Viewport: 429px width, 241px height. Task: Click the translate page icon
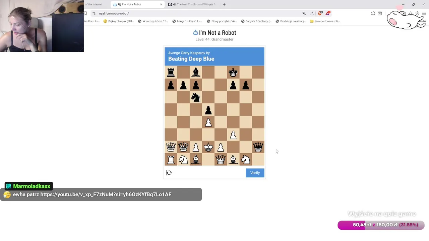[x=304, y=13]
